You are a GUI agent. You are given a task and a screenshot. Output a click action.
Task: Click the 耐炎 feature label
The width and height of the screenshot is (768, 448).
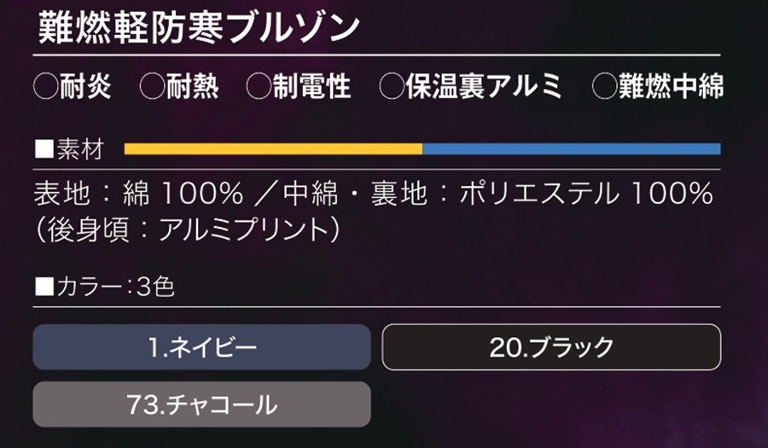[x=85, y=86]
